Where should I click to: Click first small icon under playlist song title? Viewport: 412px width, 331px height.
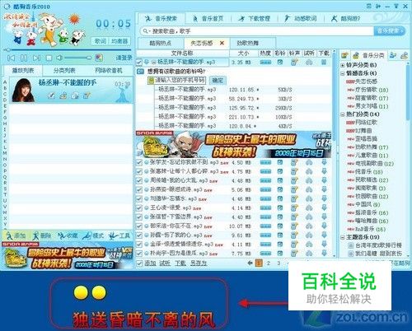tap(51, 96)
